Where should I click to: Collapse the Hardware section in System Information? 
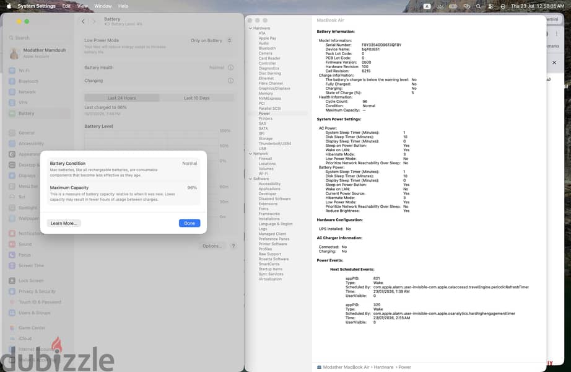[251, 28]
